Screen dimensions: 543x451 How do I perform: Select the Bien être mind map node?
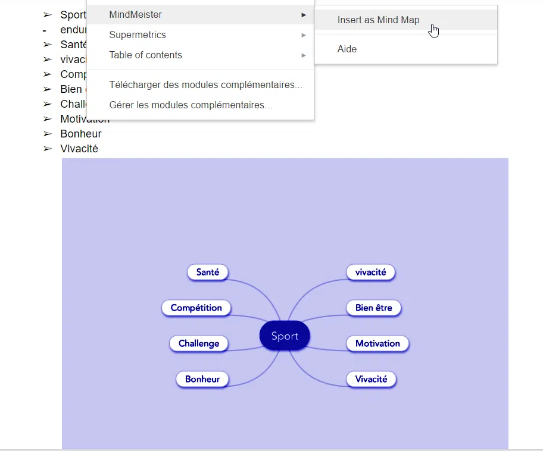374,308
